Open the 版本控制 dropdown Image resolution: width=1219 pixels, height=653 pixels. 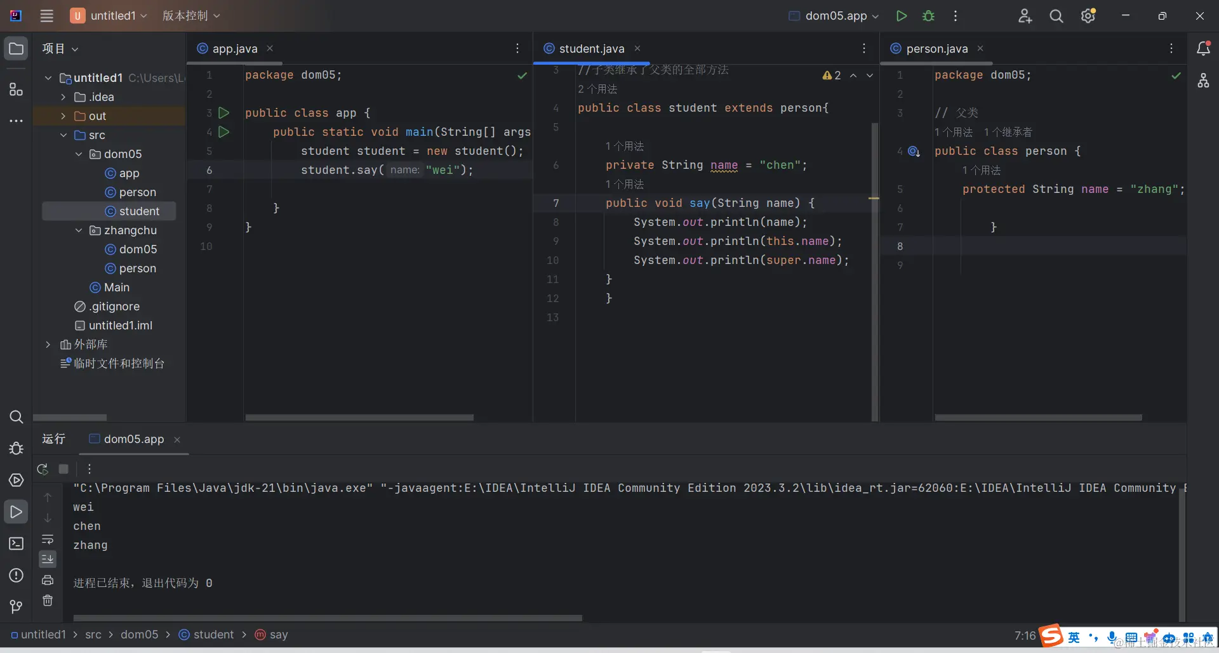[191, 16]
